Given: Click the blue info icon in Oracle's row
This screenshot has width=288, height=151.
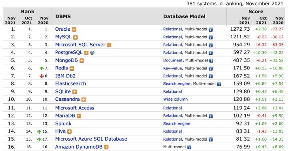Looking at the screenshot, I should (211, 29).
